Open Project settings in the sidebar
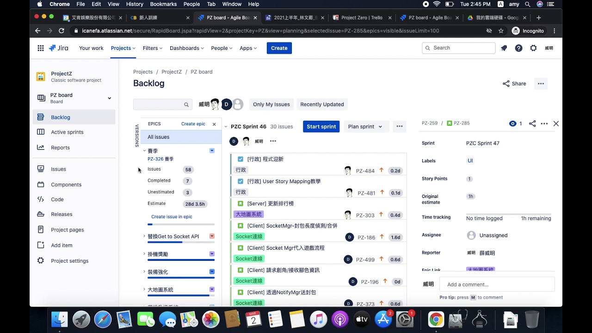Screen dimensions: 592x333 [x=74, y=261]
